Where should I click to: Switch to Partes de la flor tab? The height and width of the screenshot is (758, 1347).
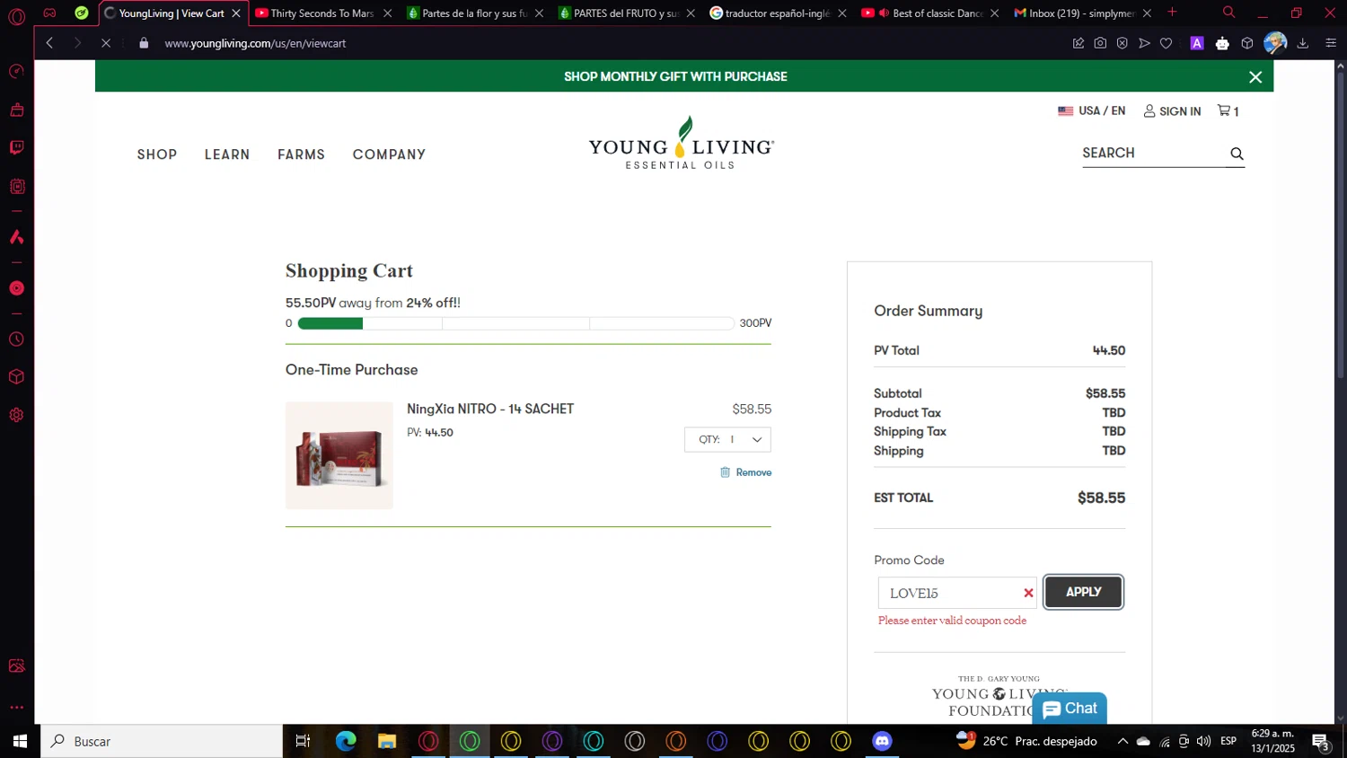pos(475,13)
